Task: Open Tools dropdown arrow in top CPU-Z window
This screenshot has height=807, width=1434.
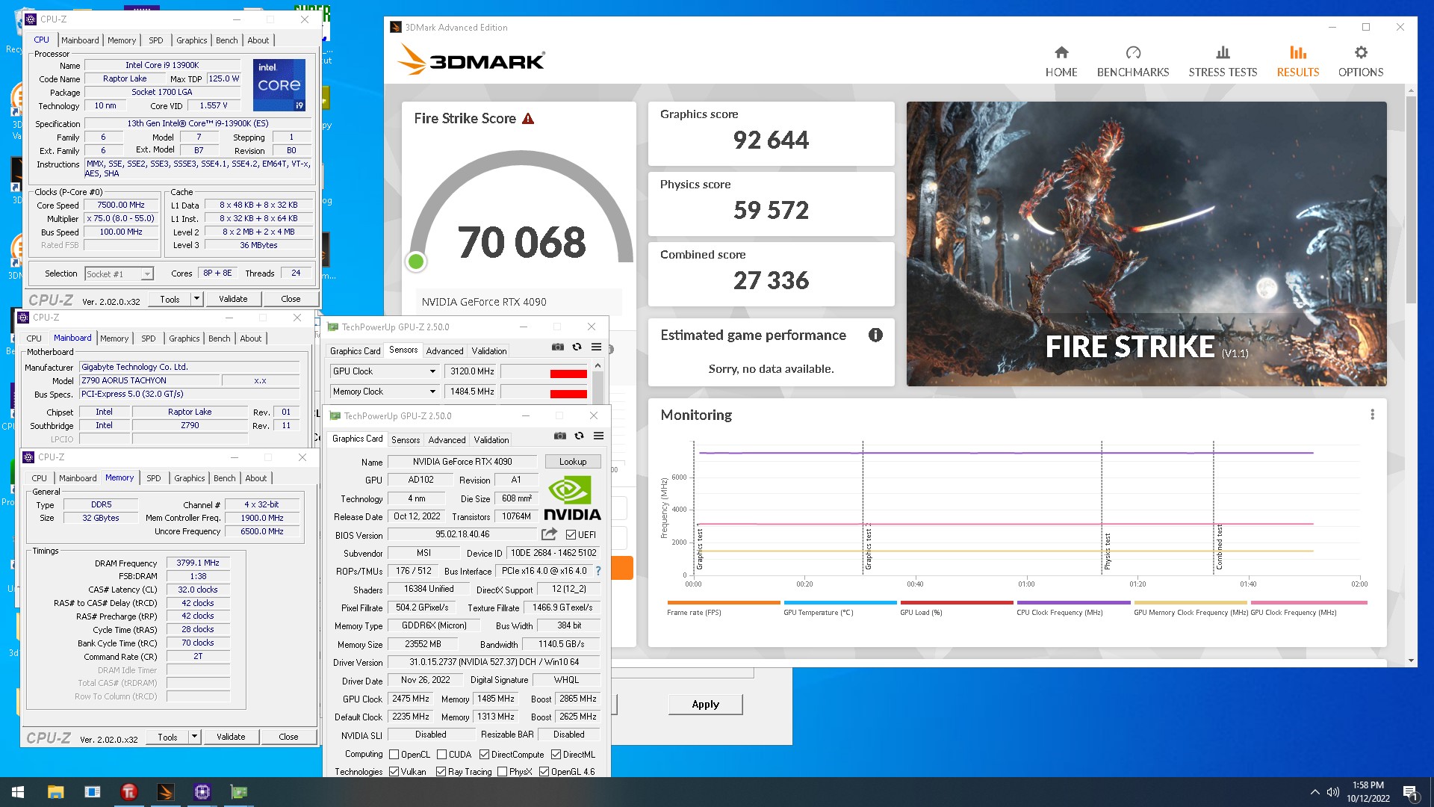Action: pyautogui.click(x=196, y=299)
